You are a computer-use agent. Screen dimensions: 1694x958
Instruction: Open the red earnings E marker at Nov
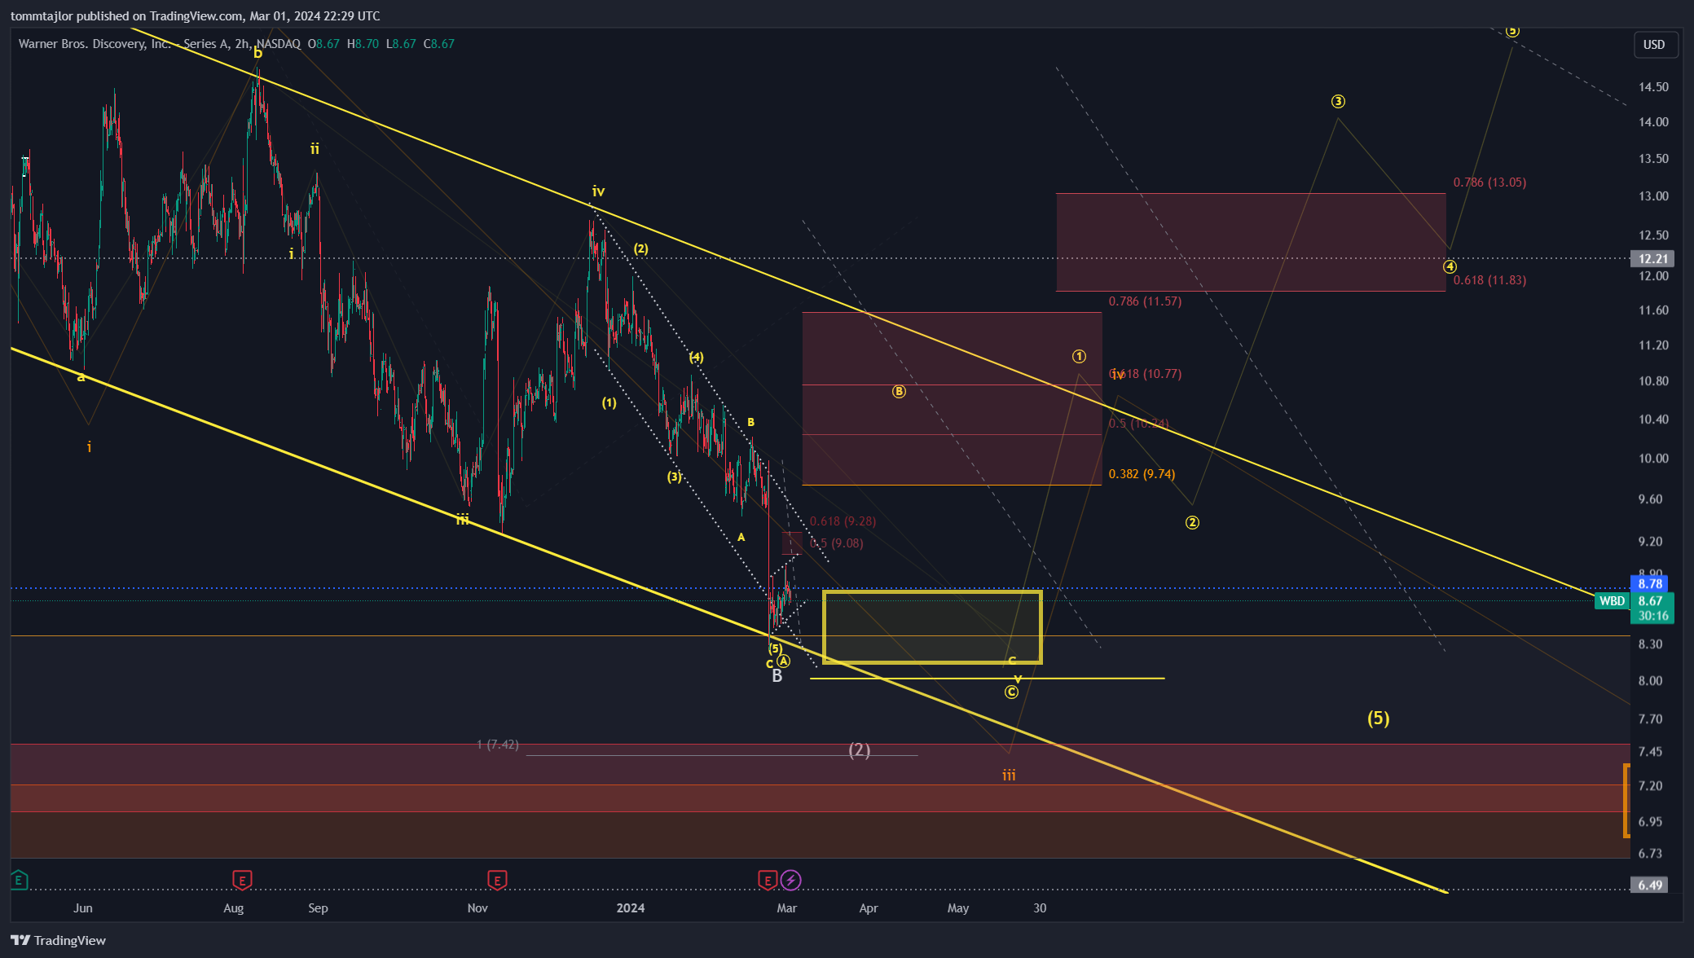497,880
